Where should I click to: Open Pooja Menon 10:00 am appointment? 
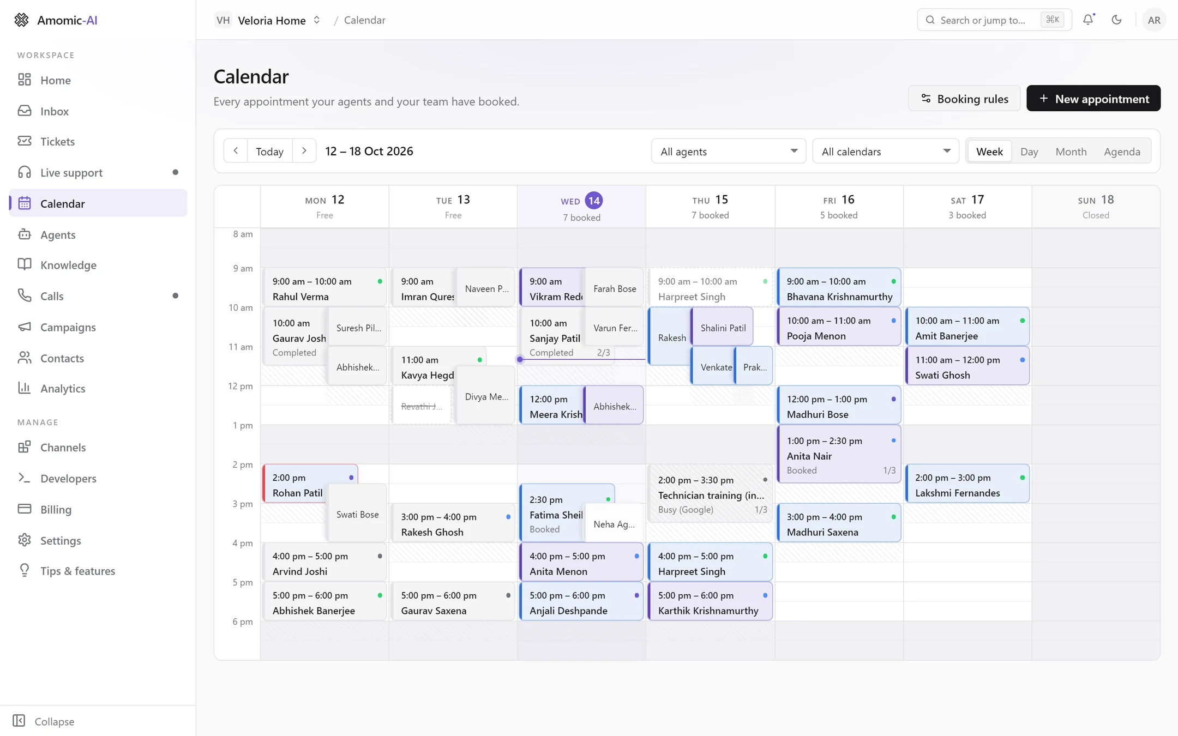(839, 327)
